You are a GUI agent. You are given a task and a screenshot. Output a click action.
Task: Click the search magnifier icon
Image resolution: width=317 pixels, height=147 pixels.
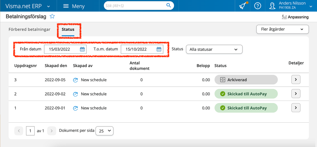[x=168, y=6]
